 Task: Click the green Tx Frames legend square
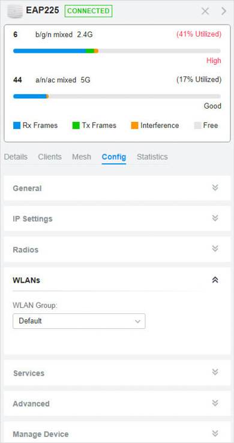[x=76, y=125]
